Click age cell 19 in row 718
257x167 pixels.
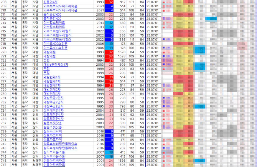pyautogui.click(x=109, y=44)
